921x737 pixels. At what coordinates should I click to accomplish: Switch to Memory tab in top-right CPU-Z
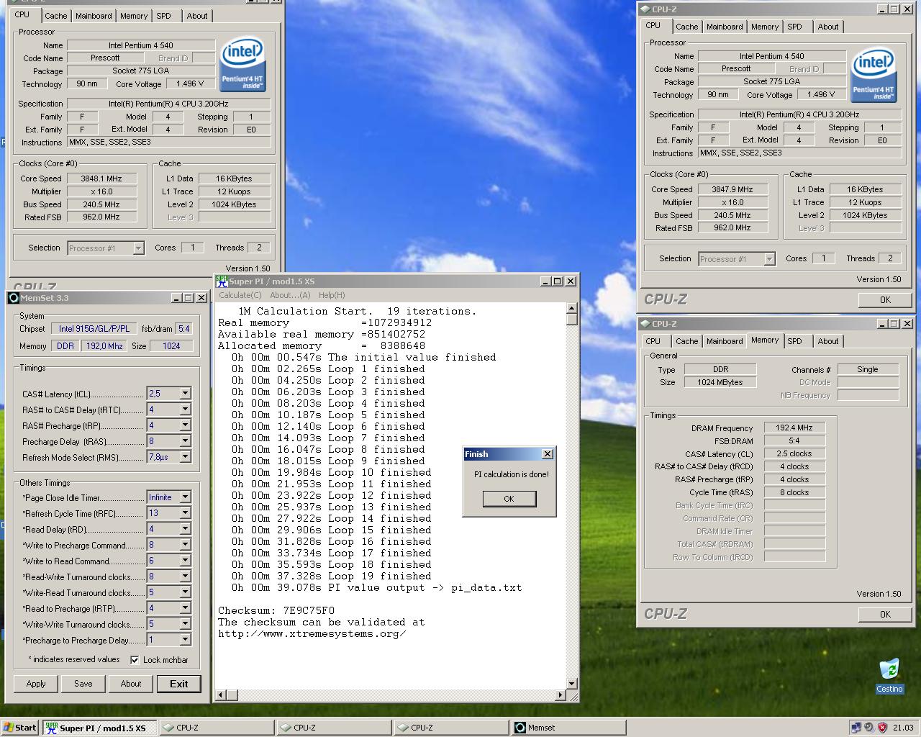pos(764,27)
